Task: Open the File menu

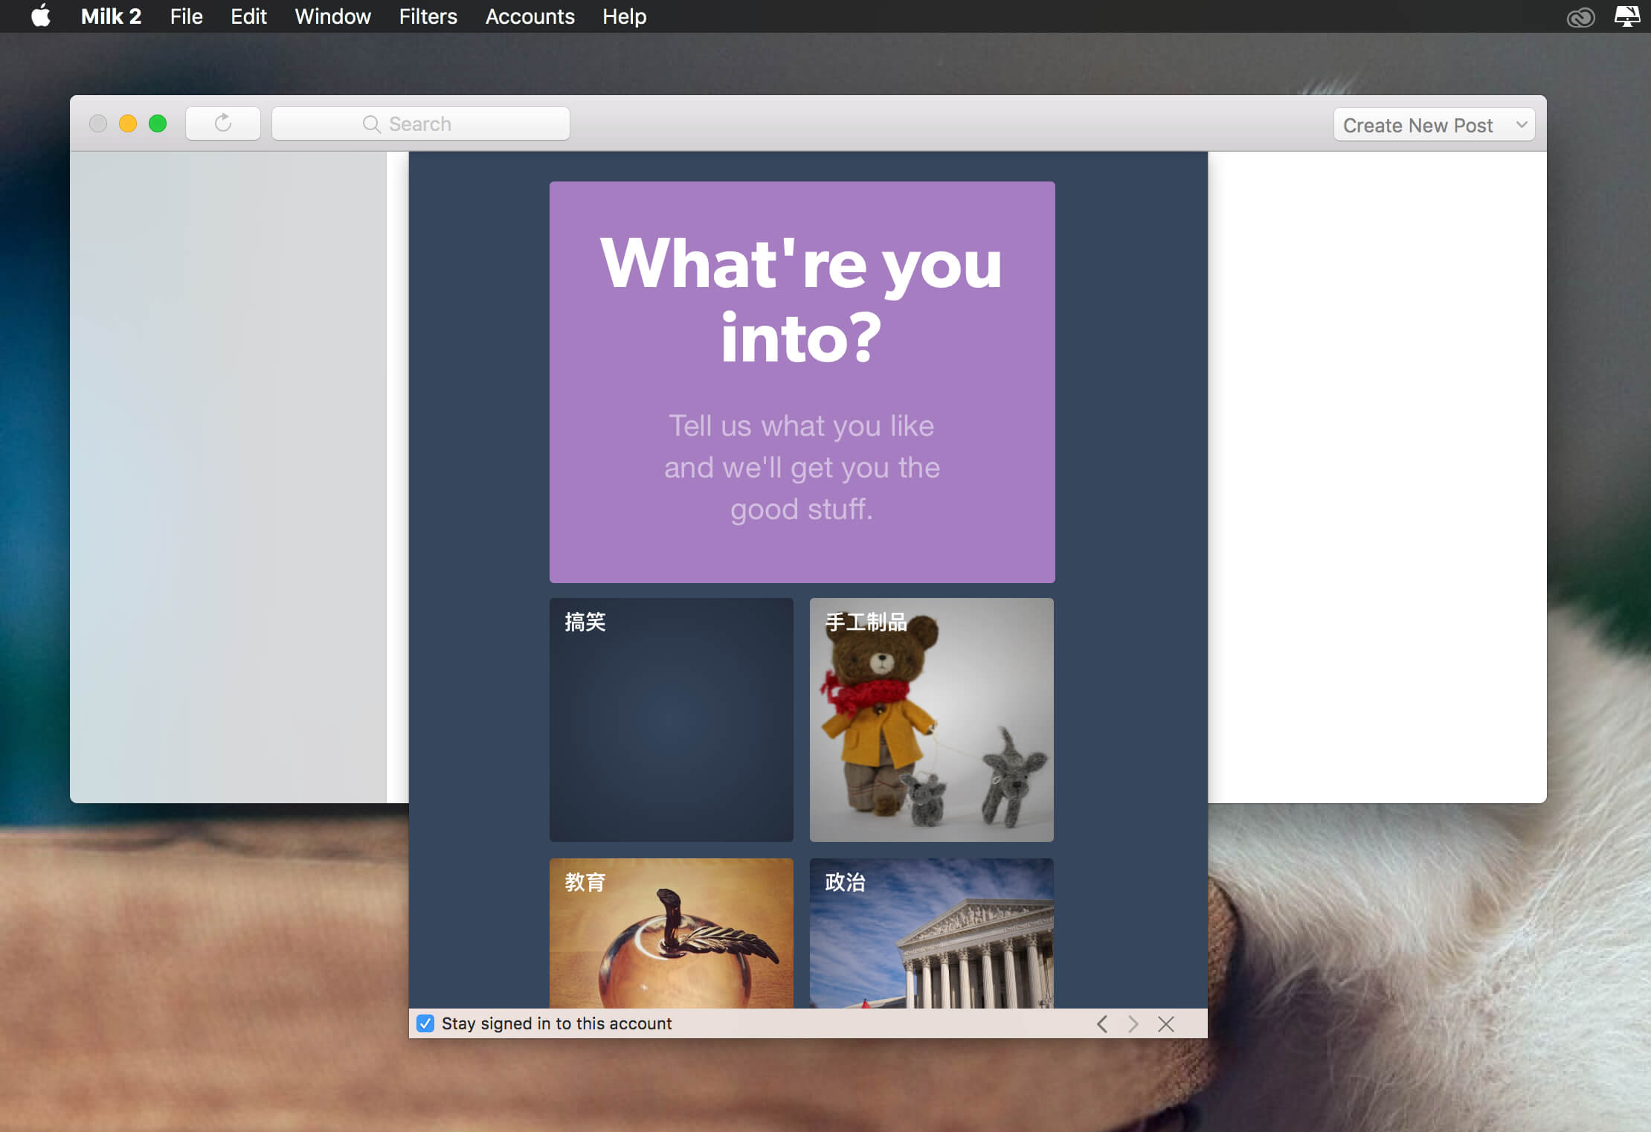Action: click(x=186, y=16)
